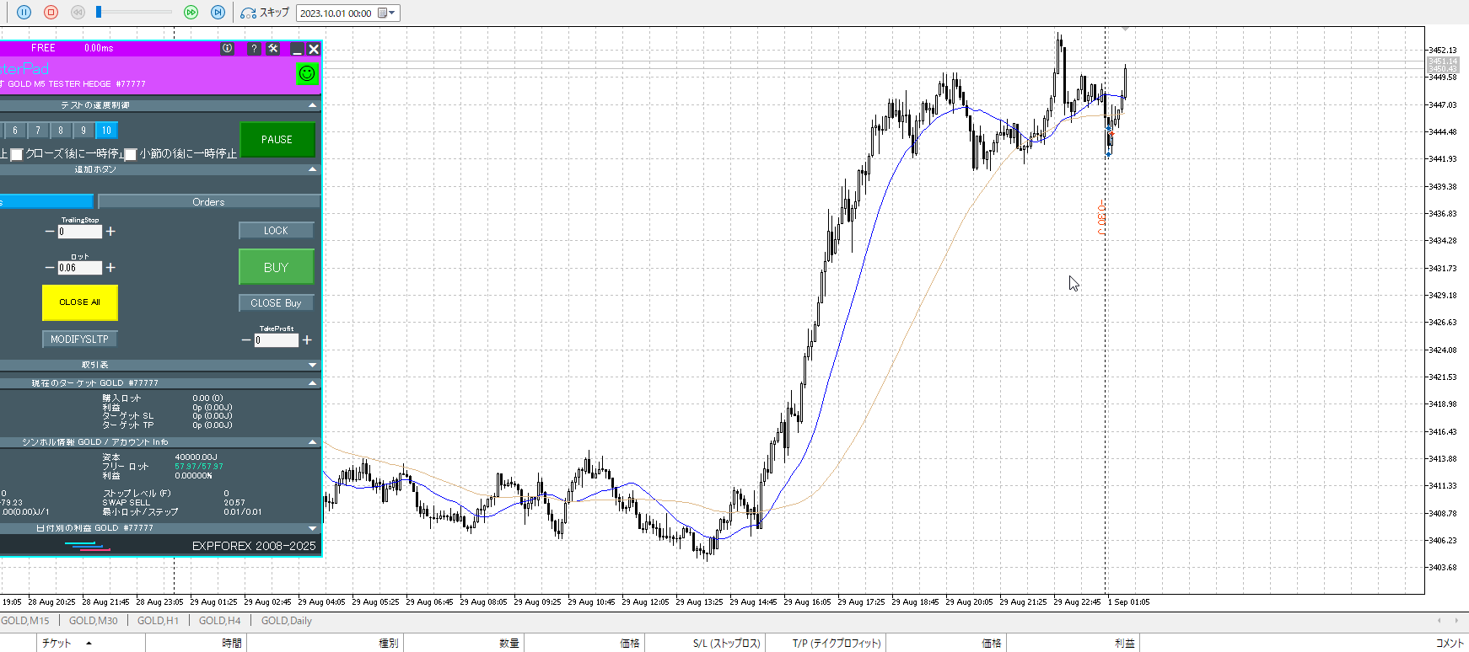Switch to the Orders tab
1469x652 pixels.
coord(208,202)
